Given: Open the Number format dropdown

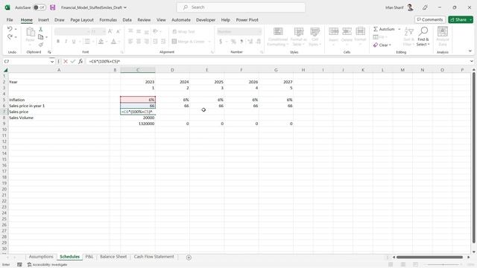Looking at the screenshot, I should coord(259,31).
